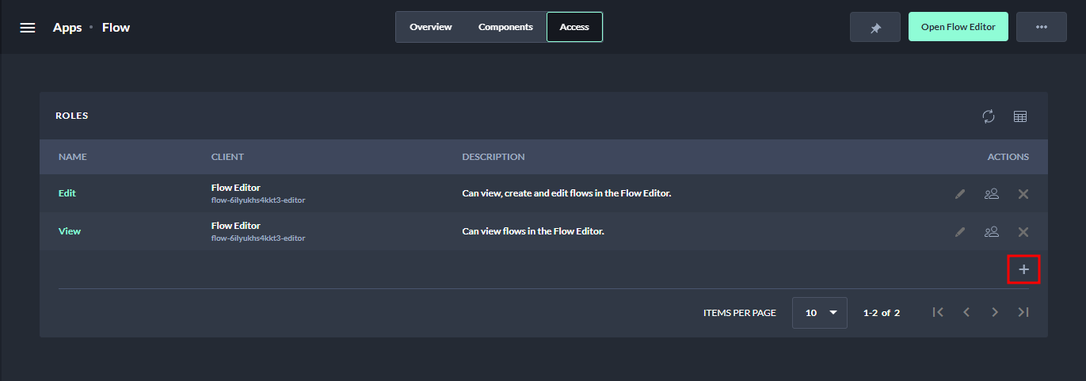Go to the Apps breadcrumb
This screenshot has height=381, width=1086.
point(67,28)
